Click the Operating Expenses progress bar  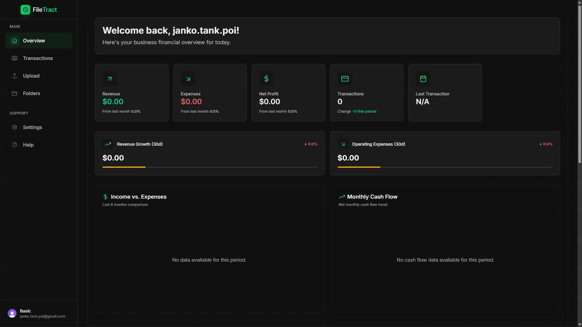[x=445, y=167]
